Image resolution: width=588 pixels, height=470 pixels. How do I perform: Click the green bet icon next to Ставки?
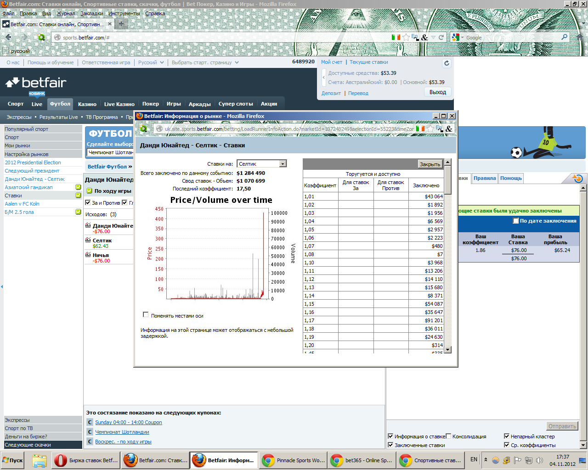pyautogui.click(x=78, y=196)
